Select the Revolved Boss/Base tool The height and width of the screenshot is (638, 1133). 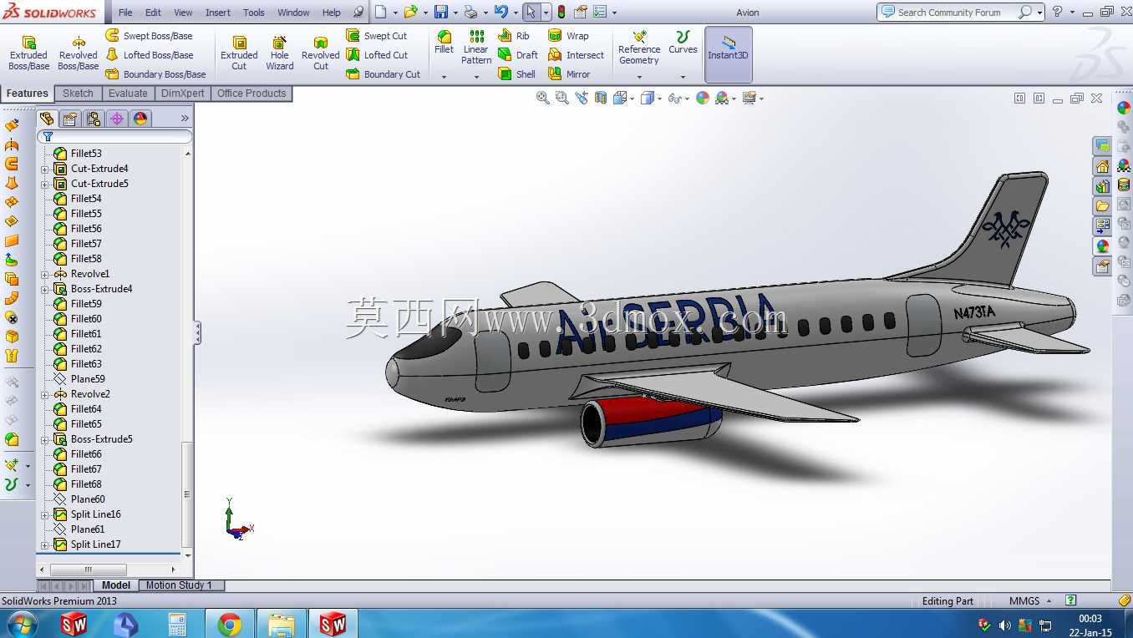click(x=79, y=53)
